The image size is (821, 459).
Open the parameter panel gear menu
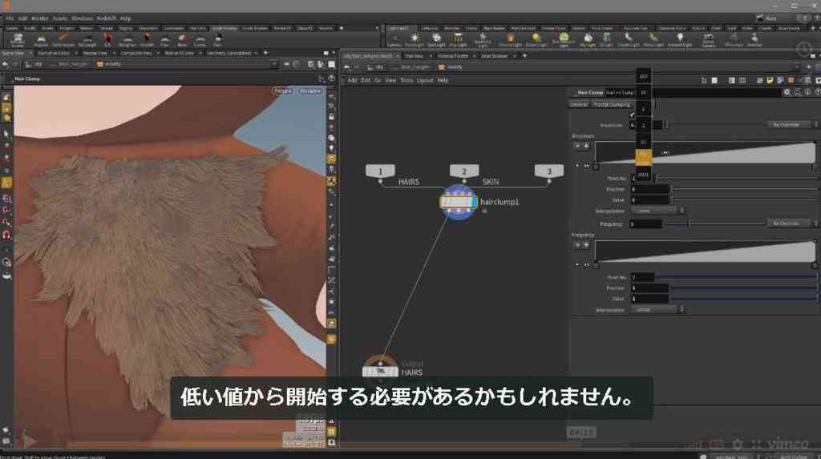(x=787, y=92)
